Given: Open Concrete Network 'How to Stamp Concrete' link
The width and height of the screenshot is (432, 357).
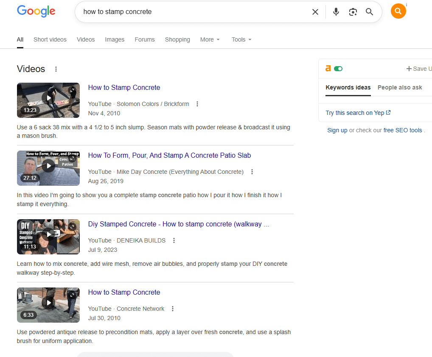Looking at the screenshot, I should point(124,292).
